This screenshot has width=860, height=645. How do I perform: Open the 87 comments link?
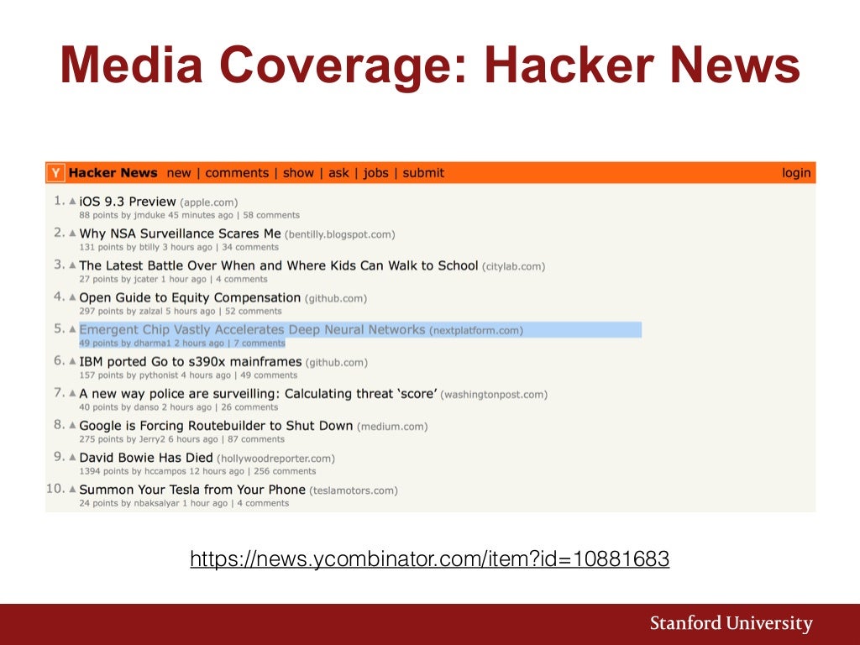point(256,439)
